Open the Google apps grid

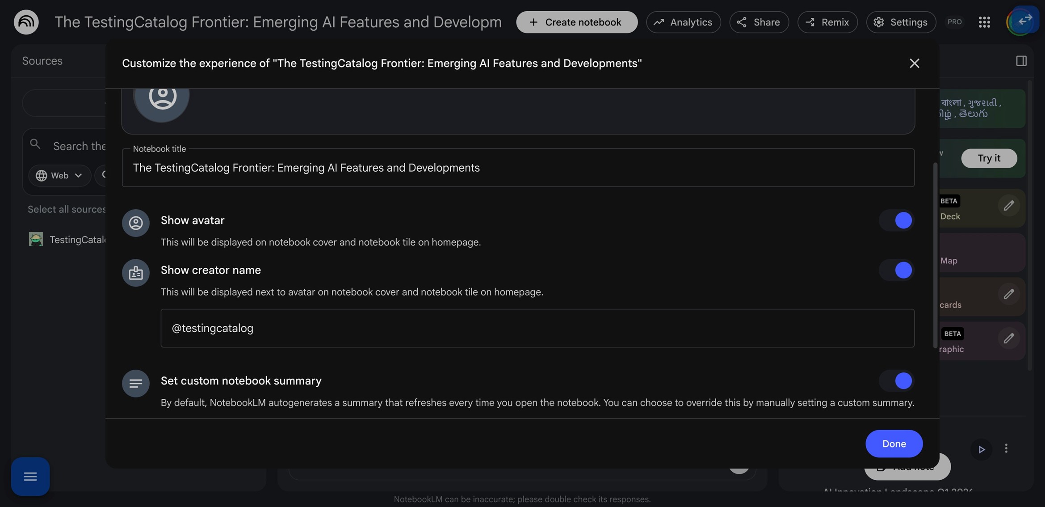(985, 21)
